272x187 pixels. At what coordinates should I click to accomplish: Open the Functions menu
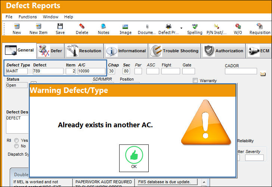tap(28, 17)
